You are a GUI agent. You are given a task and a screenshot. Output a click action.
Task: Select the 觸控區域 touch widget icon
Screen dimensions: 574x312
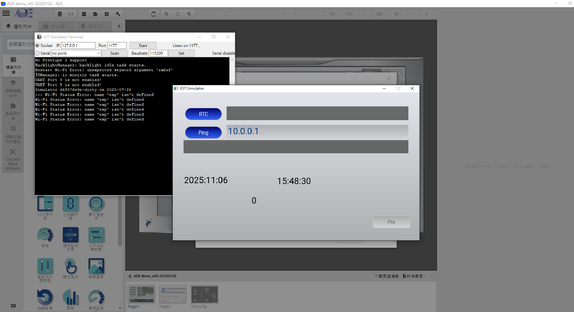(71, 266)
